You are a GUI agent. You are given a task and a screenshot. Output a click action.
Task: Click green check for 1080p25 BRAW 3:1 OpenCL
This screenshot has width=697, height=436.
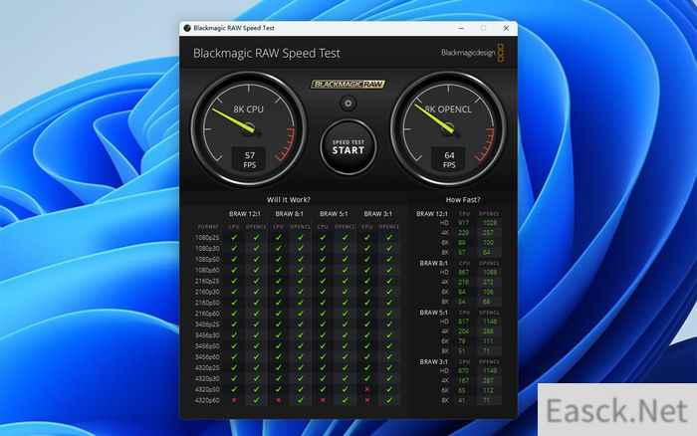389,237
